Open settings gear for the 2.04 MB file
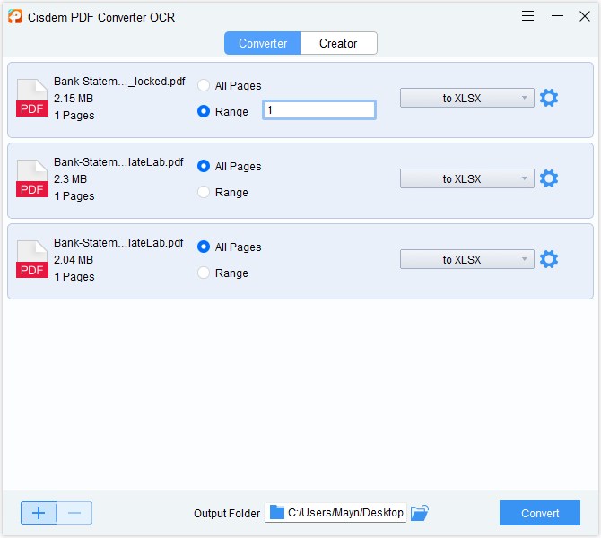The image size is (601, 538). coord(548,259)
